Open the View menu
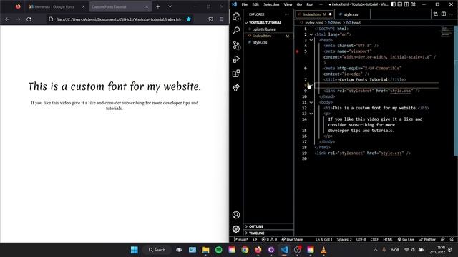Image resolution: width=458 pixels, height=257 pixels. click(288, 4)
